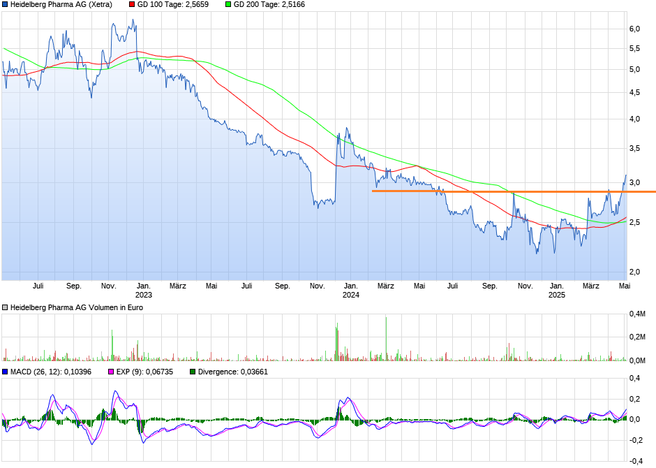Select the red GD 100 Tage indicator icon
This screenshot has height=468, width=656.
point(131,6)
